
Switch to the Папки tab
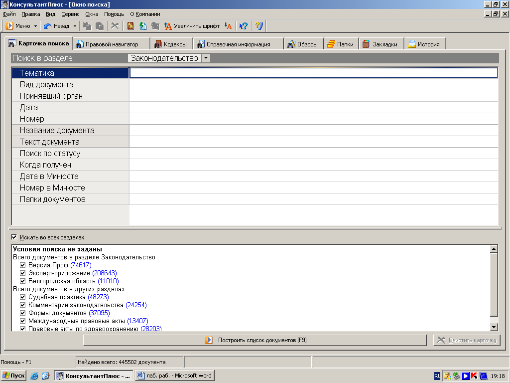click(x=341, y=44)
